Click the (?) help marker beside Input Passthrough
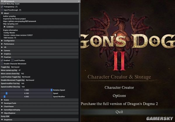The height and width of the screenshot is (122, 175). click(x=20, y=10)
